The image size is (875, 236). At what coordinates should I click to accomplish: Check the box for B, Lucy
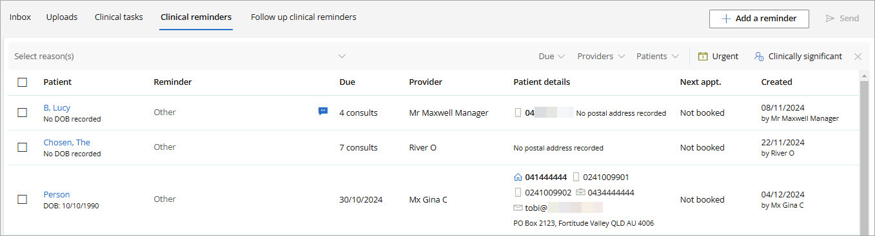pos(23,113)
